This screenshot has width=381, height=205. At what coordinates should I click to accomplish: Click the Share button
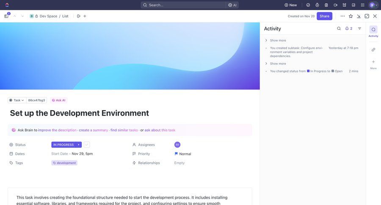coord(324,16)
